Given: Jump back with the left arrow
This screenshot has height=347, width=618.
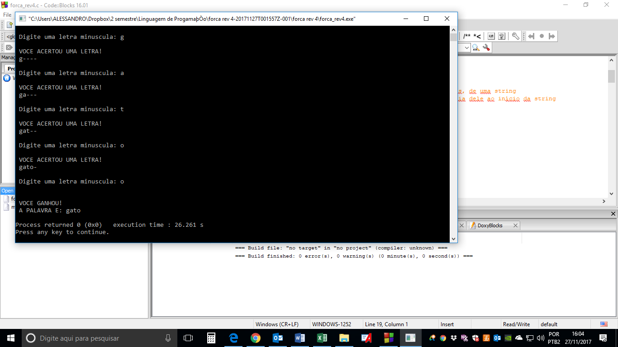Looking at the screenshot, I should coord(531,36).
